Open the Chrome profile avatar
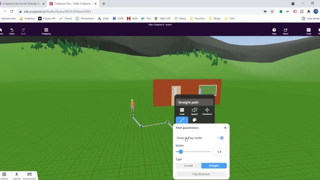Screen dimensions: 320x180 [315, 11]
